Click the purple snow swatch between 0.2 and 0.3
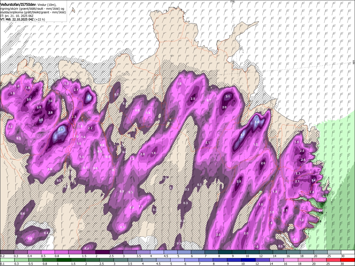The height and width of the screenshot is (266, 355). click(7, 252)
